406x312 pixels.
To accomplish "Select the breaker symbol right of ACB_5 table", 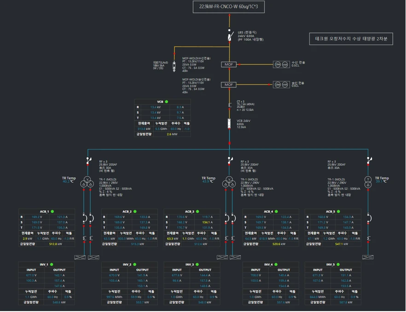I will [369, 218].
